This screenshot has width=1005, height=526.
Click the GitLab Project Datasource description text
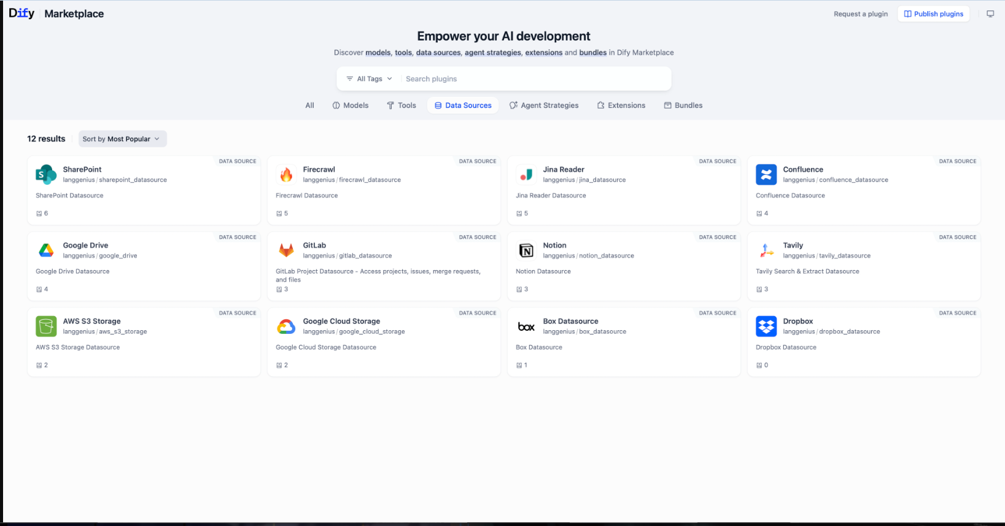tap(378, 276)
